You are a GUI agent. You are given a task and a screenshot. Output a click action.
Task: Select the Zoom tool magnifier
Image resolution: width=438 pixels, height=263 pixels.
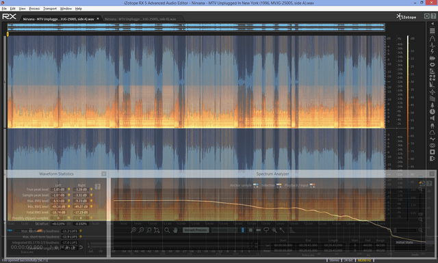[167, 230]
